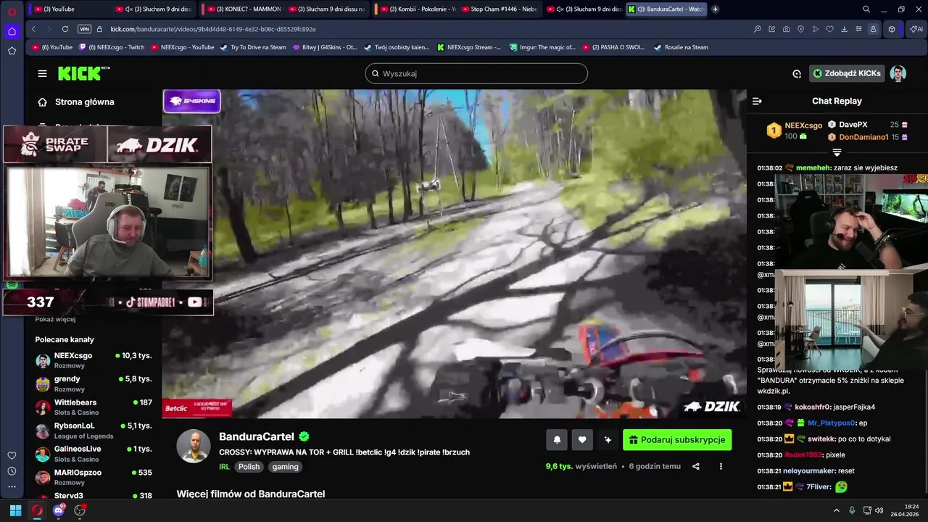Click the Opera sidebar three-dot more icon
This screenshot has width=928, height=522.
click(x=12, y=486)
